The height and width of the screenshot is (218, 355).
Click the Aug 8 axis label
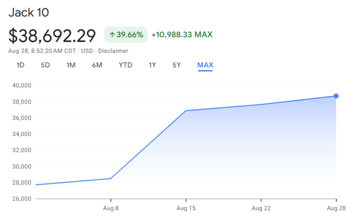coord(111,208)
